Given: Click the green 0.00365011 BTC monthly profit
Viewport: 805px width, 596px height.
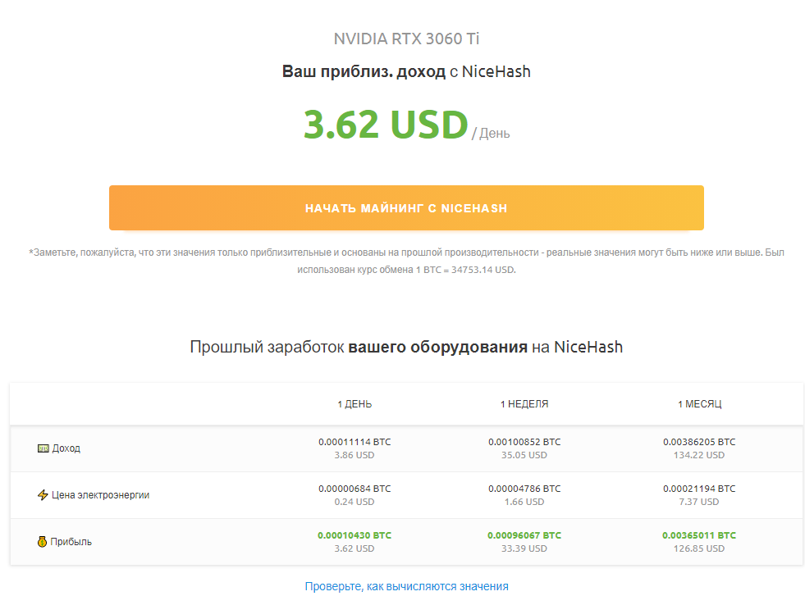Looking at the screenshot, I should 699,535.
